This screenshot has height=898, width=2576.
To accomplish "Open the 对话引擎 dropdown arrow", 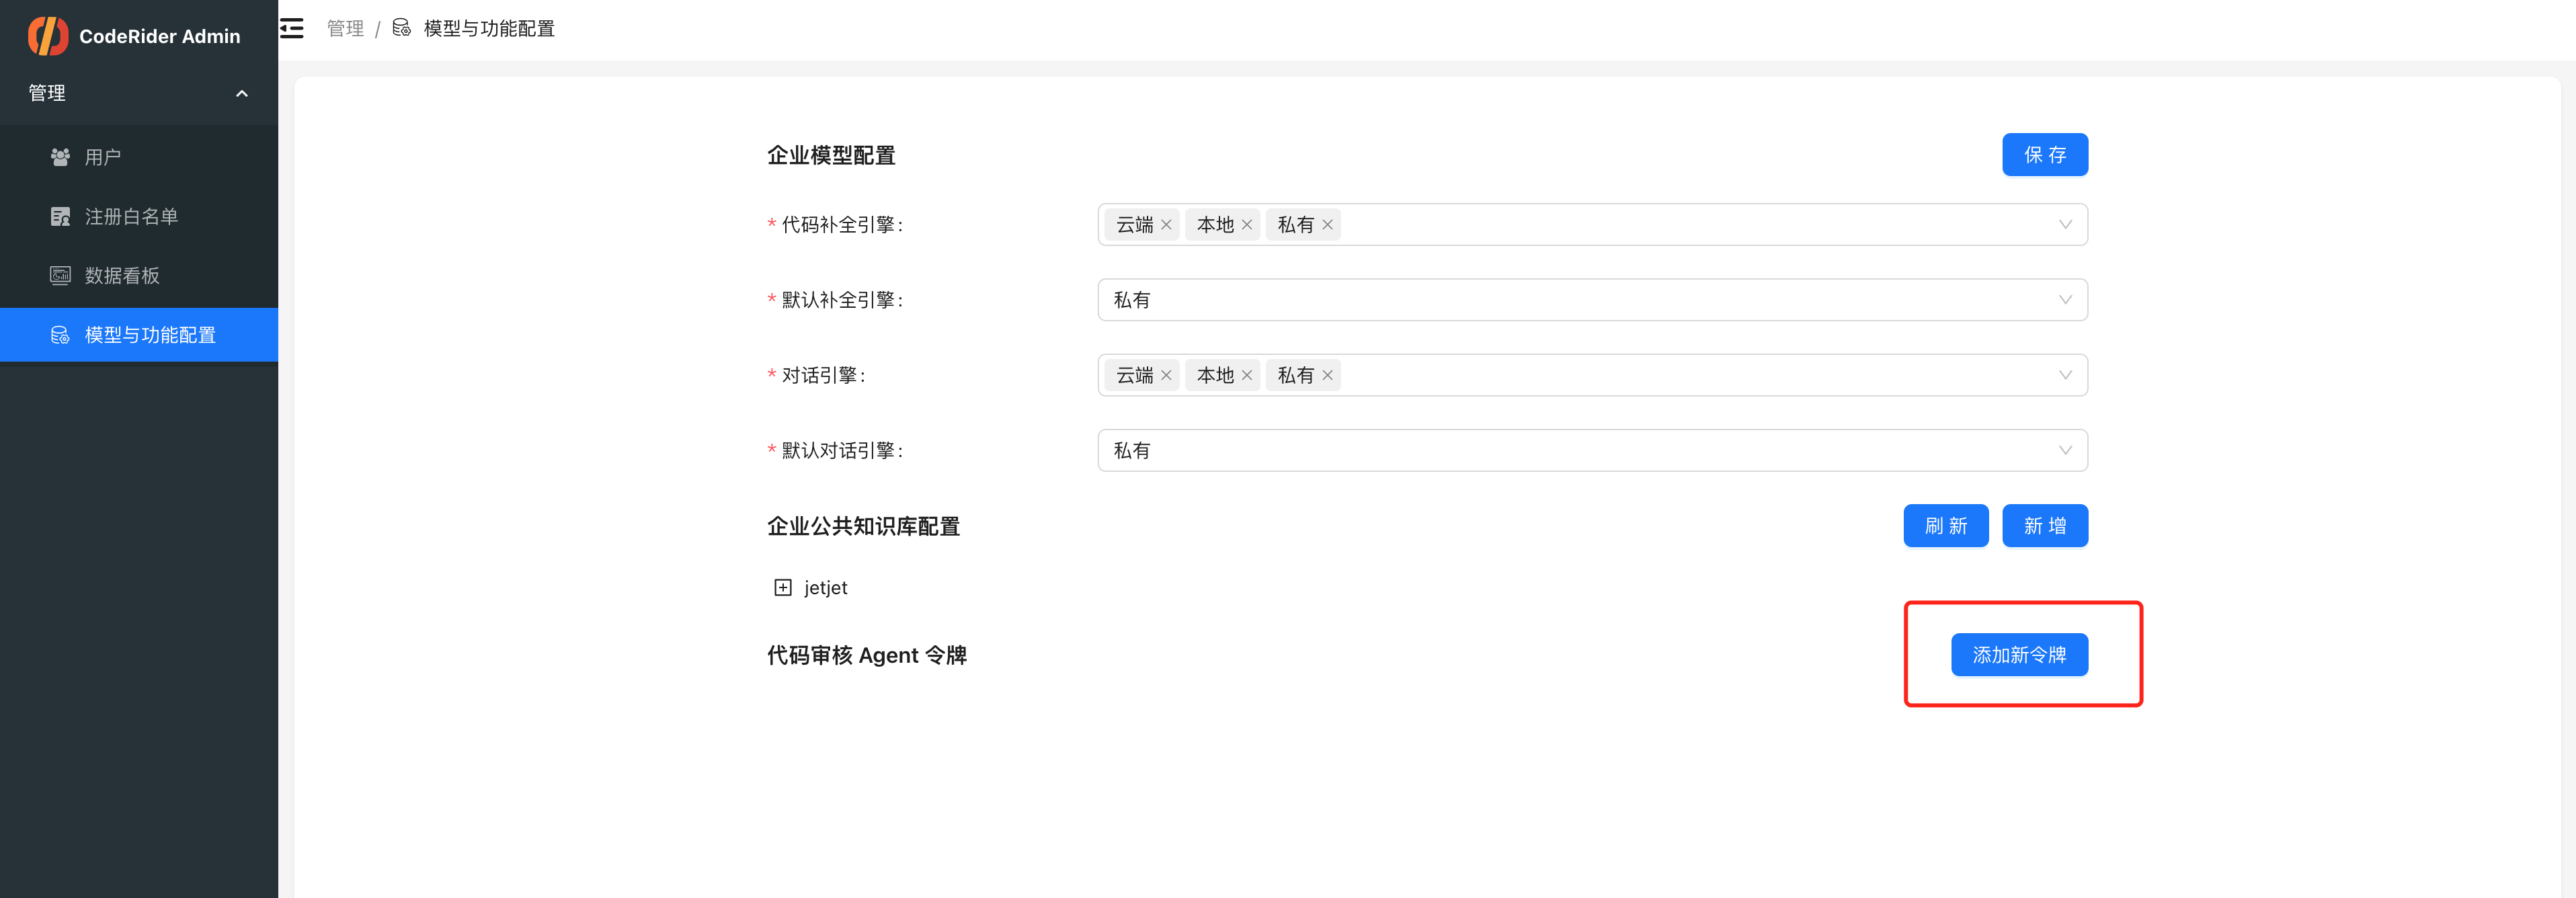I will 2065,375.
